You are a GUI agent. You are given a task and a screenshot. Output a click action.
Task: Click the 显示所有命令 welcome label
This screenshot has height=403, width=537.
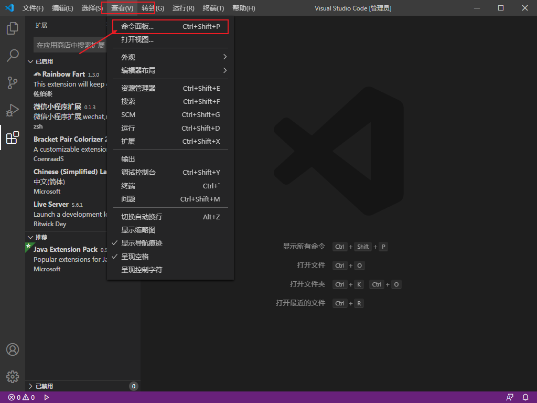tap(304, 247)
